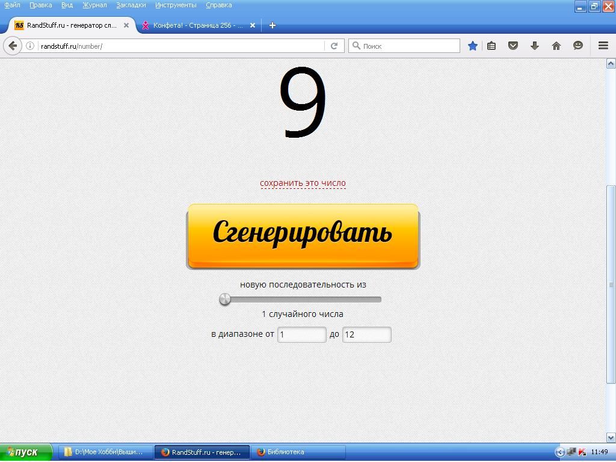This screenshot has width=616, height=462.
Task: Focus the range maximum field with 12
Action: (x=366, y=334)
